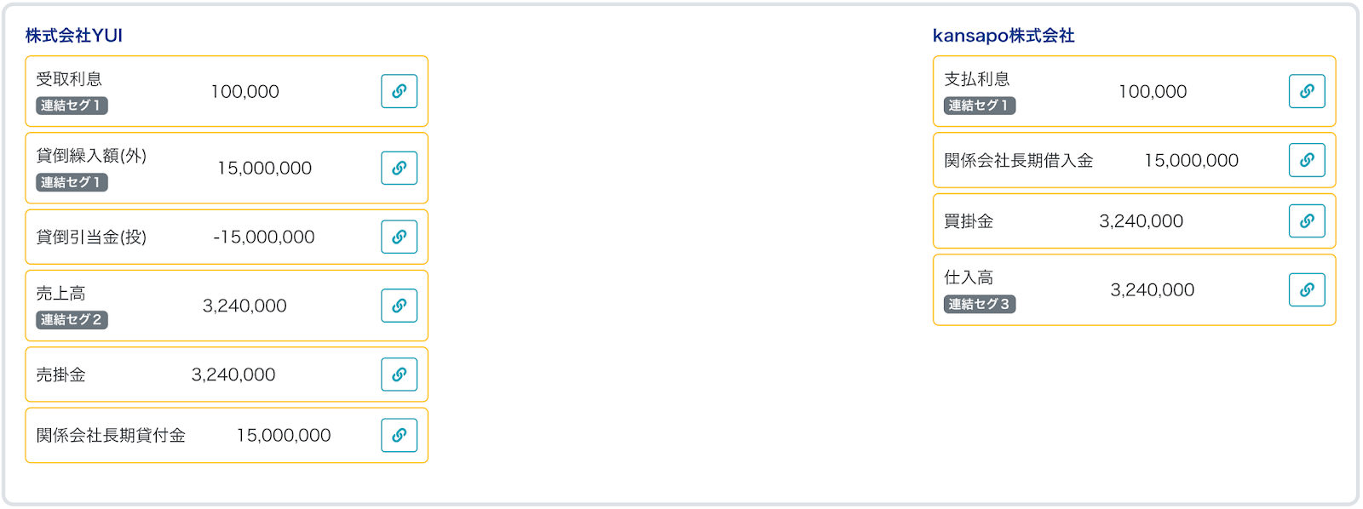This screenshot has width=1363, height=509.
Task: Click link icon for 関係会社長期借入金 row
Action: (1307, 160)
